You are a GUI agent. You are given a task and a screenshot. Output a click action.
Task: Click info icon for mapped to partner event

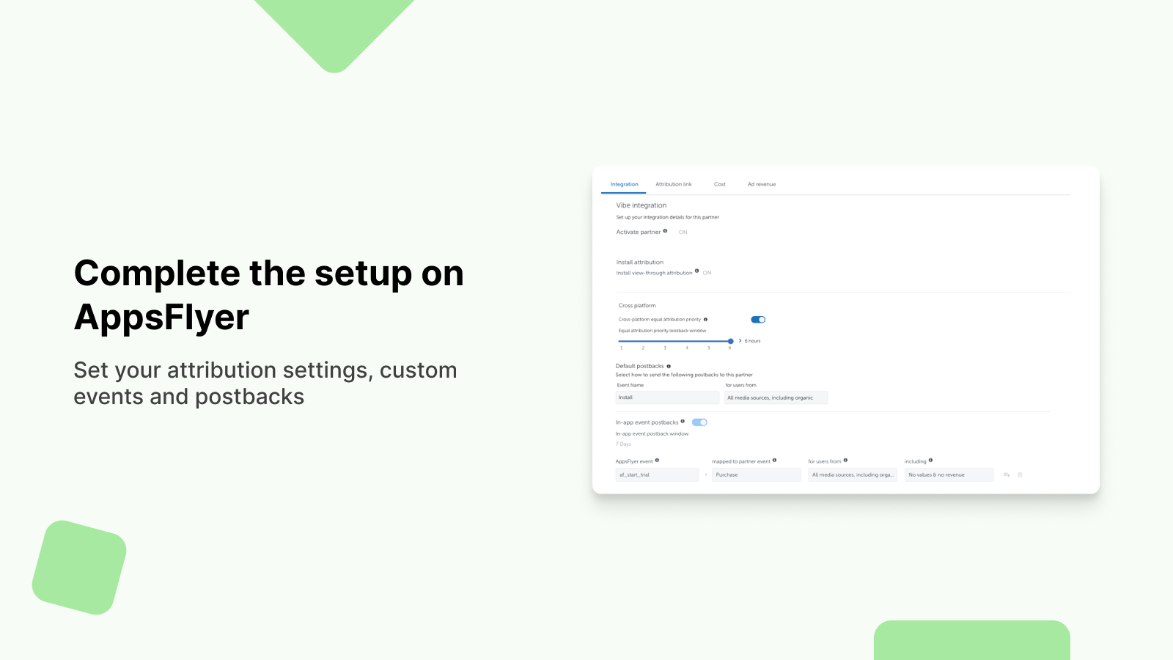[774, 461]
